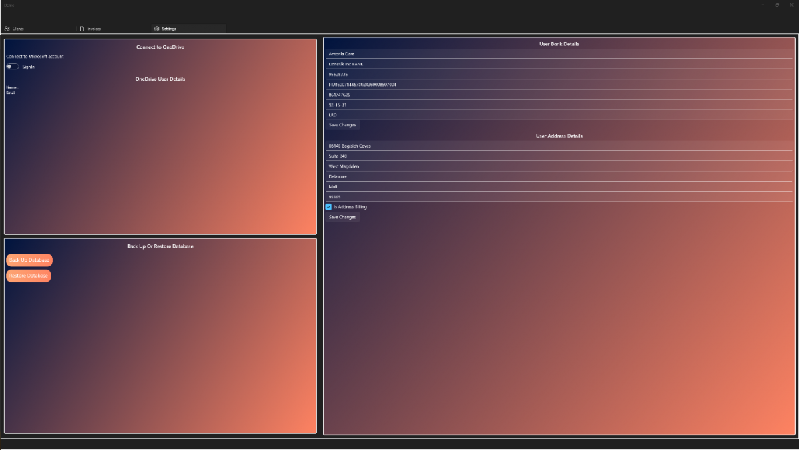Click the Back Up Database button
Viewport: 799px width, 450px height.
click(x=29, y=260)
